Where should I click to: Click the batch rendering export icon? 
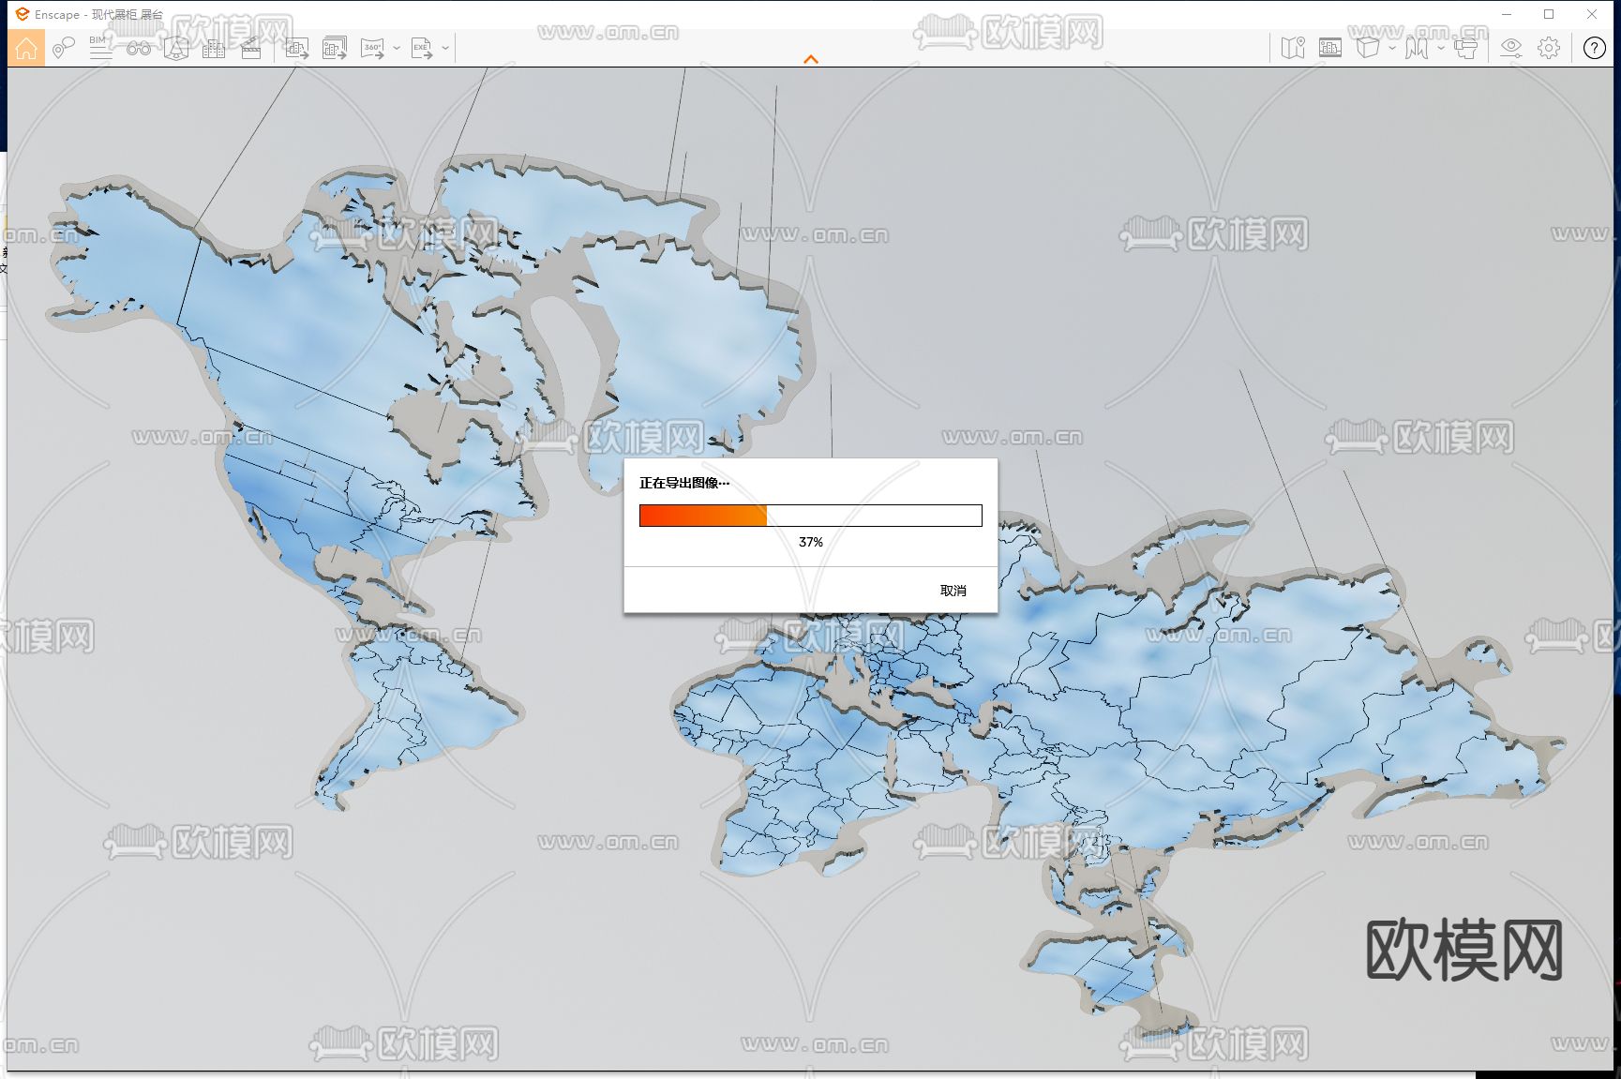click(335, 48)
